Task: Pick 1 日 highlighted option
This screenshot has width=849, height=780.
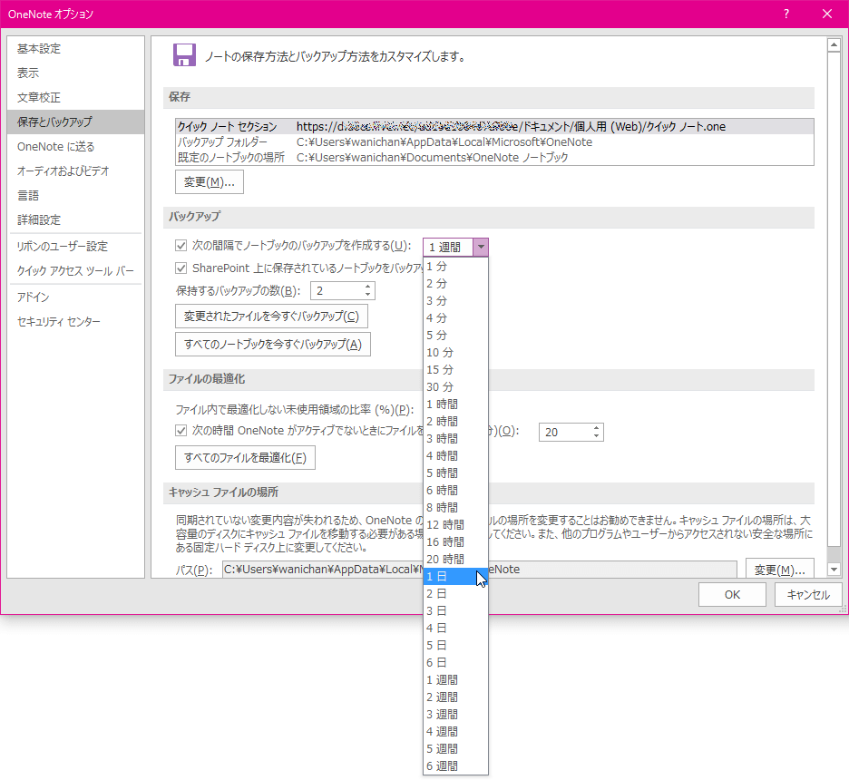Action: [x=455, y=577]
